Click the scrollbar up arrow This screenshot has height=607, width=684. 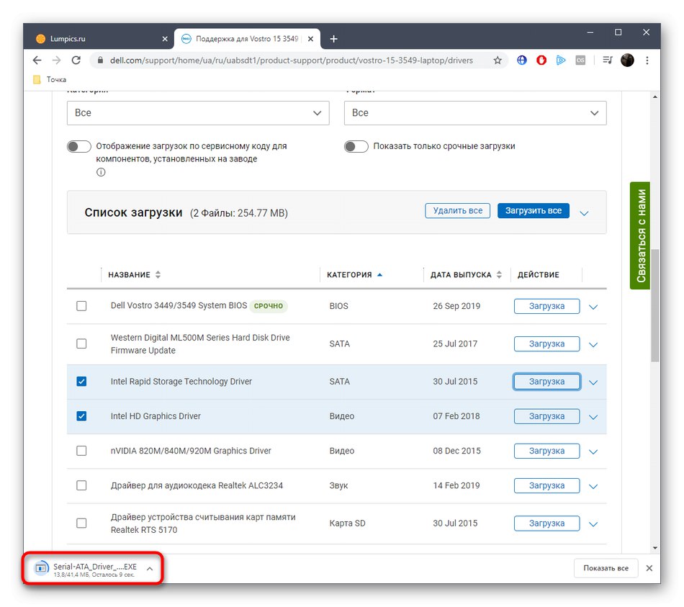coord(654,96)
